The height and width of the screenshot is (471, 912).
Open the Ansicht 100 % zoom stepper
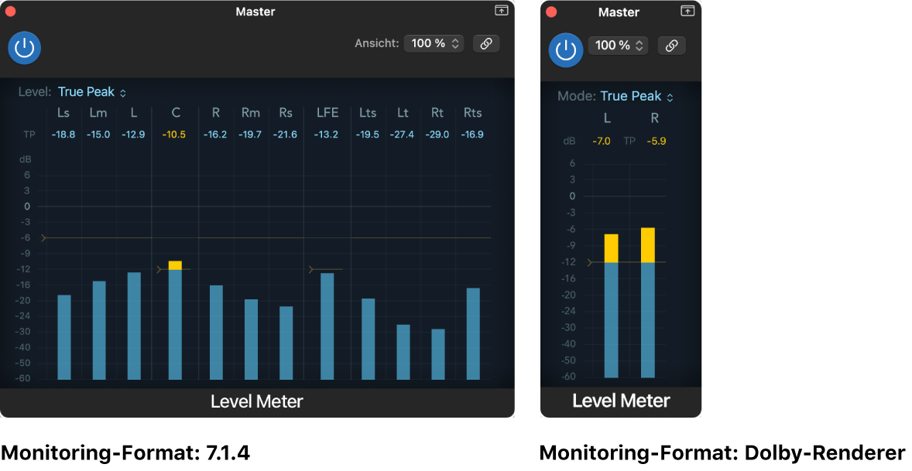coord(434,43)
